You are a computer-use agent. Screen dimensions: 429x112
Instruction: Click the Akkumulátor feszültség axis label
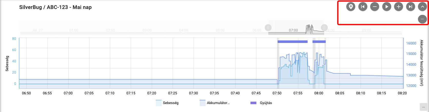[422, 63]
